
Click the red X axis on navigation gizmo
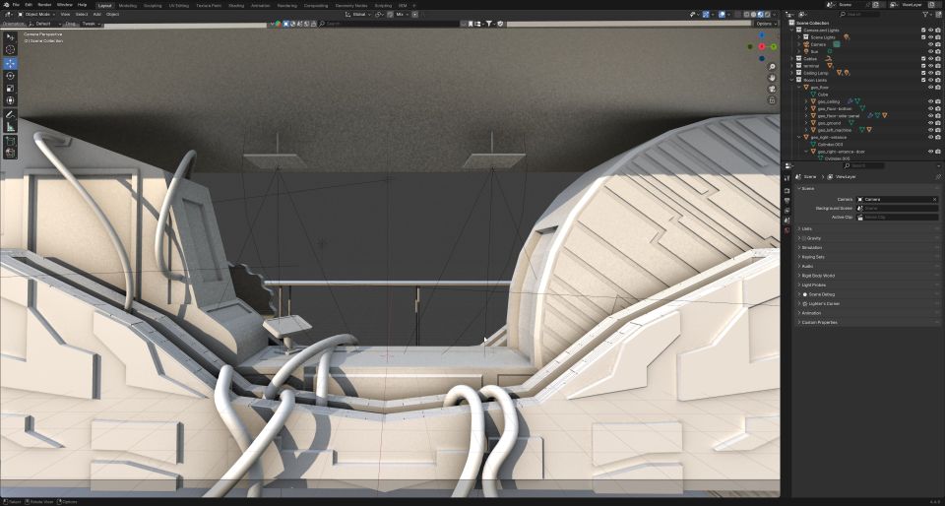[x=762, y=46]
